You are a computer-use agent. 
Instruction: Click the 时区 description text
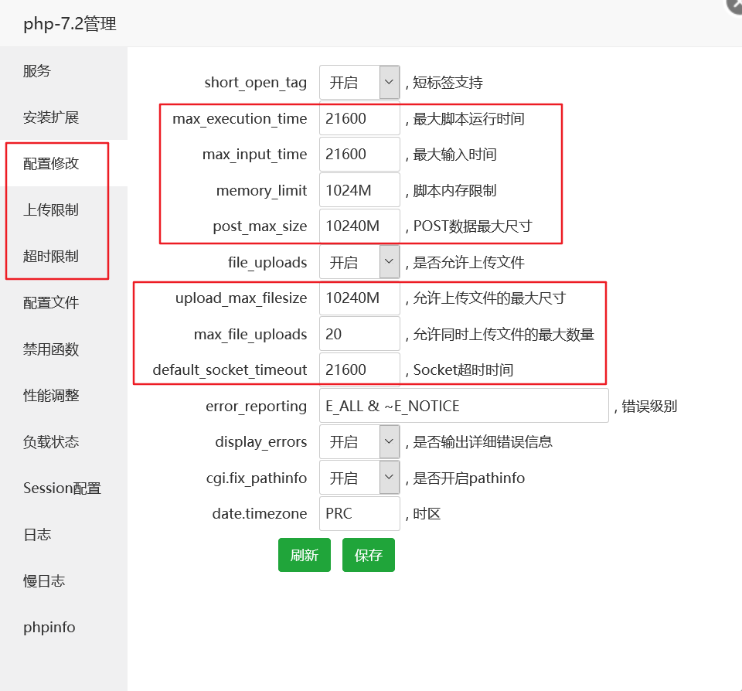(427, 514)
